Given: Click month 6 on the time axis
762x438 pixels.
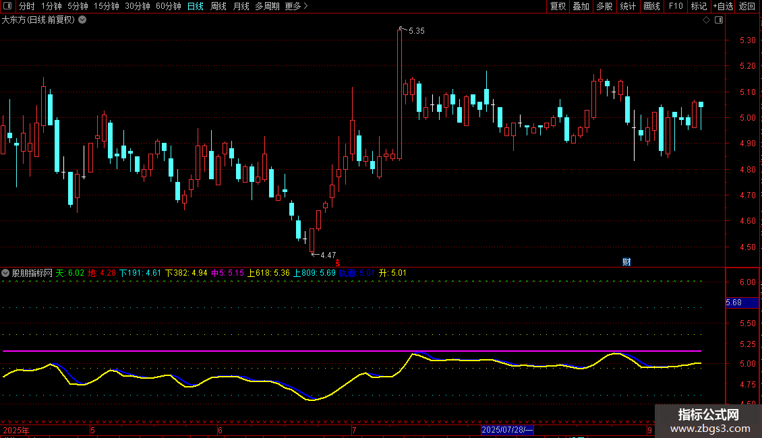Looking at the screenshot, I should coord(220,430).
